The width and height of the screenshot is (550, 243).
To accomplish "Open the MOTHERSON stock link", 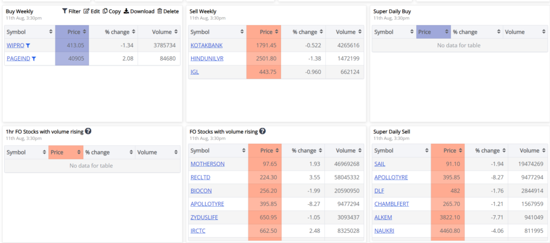I will [x=208, y=164].
